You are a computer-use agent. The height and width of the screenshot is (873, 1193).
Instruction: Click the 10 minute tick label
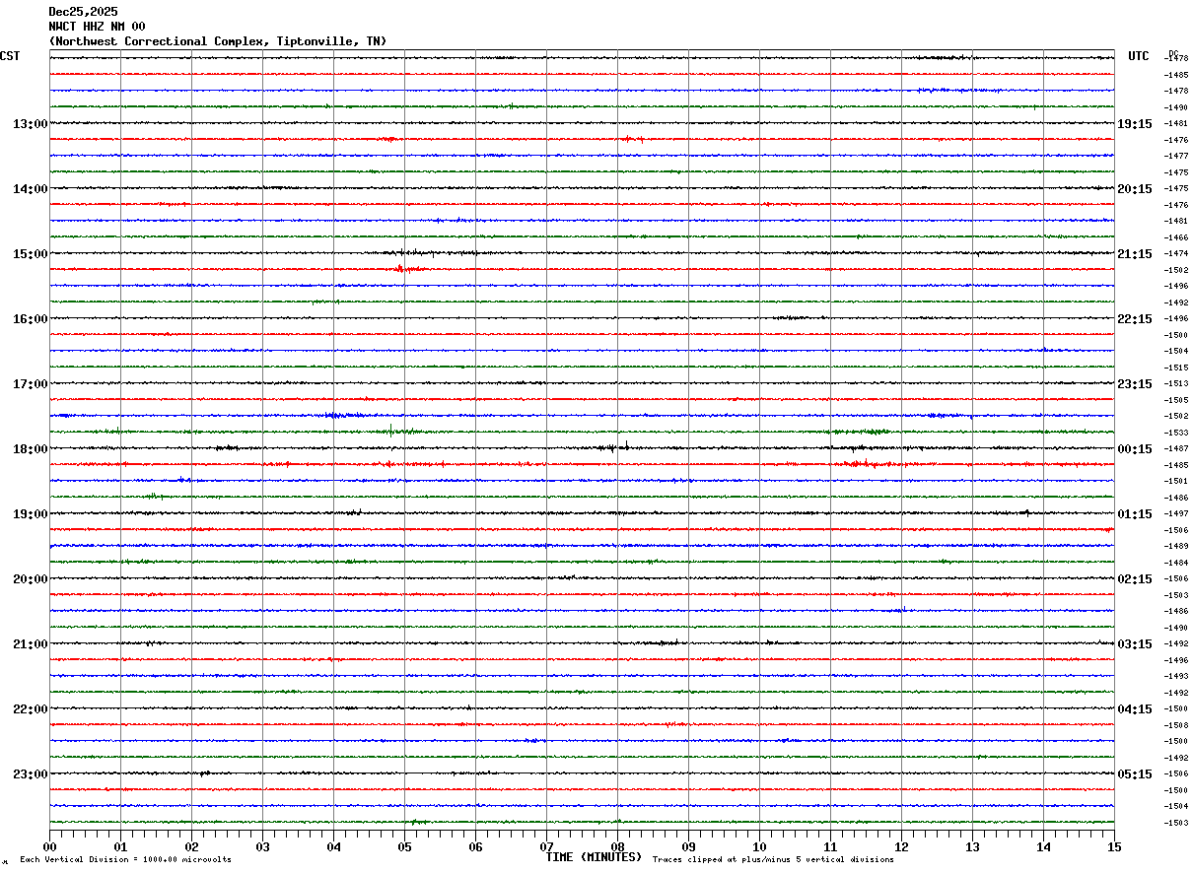click(x=759, y=846)
